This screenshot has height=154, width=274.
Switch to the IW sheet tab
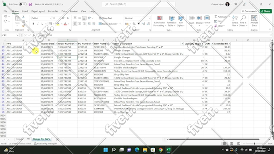pos(28,139)
